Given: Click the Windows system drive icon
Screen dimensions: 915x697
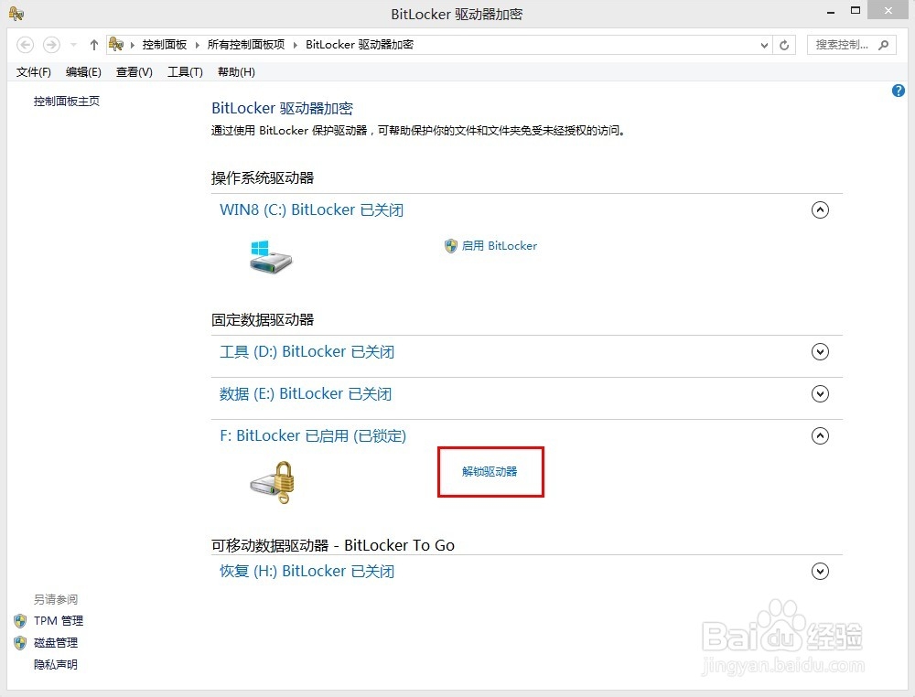Looking at the screenshot, I should tap(270, 257).
